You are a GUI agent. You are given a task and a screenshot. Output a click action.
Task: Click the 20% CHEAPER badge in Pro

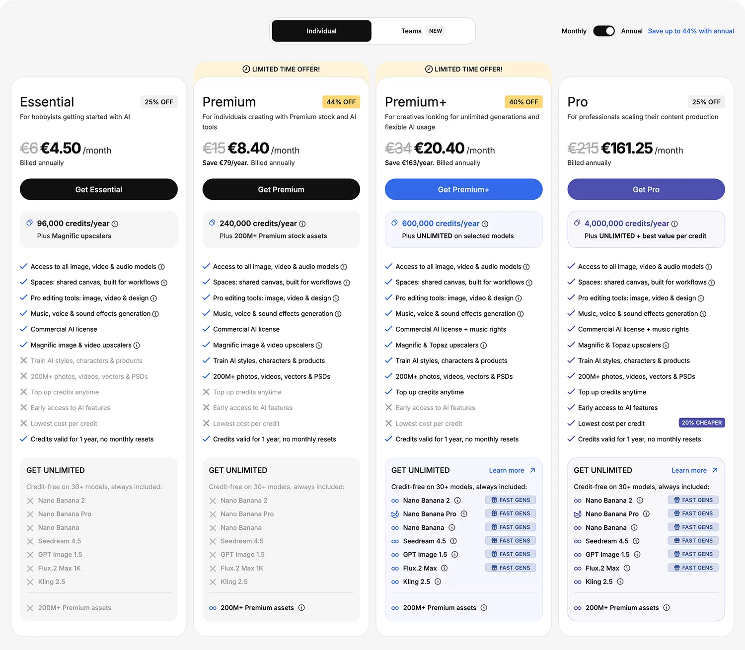tap(701, 423)
